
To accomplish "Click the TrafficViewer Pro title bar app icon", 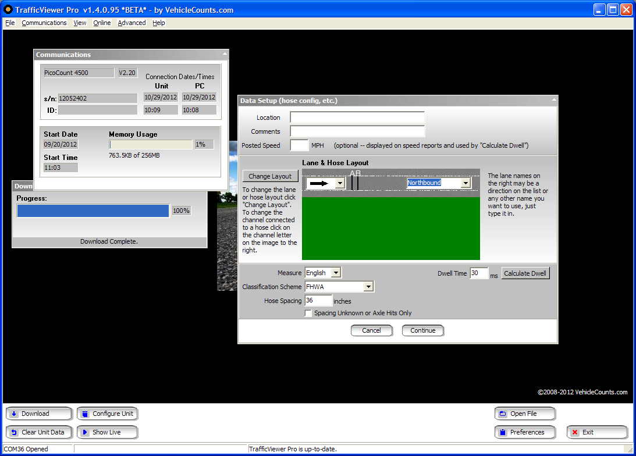I will 8,9.
